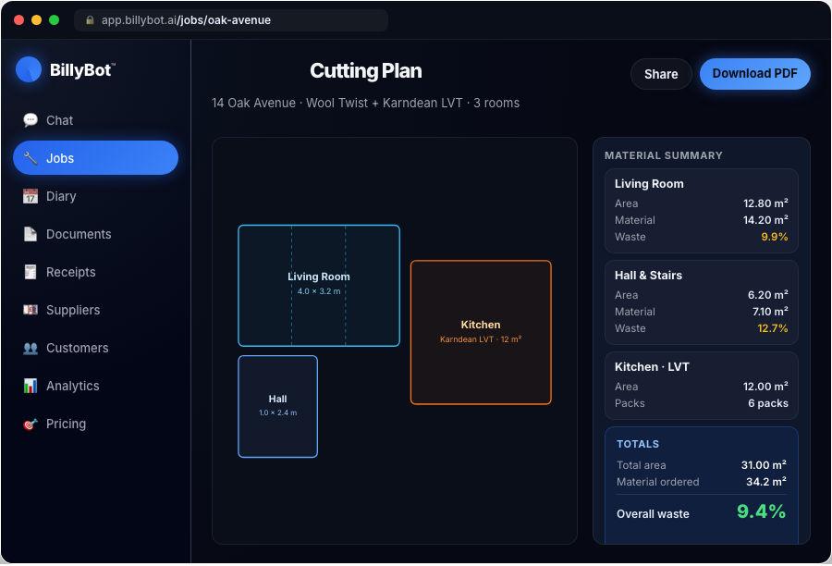
Task: Click Material ordered value 34.2 m²
Action: [x=766, y=482]
